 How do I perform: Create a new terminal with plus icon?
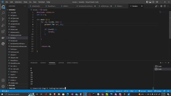point(161,63)
